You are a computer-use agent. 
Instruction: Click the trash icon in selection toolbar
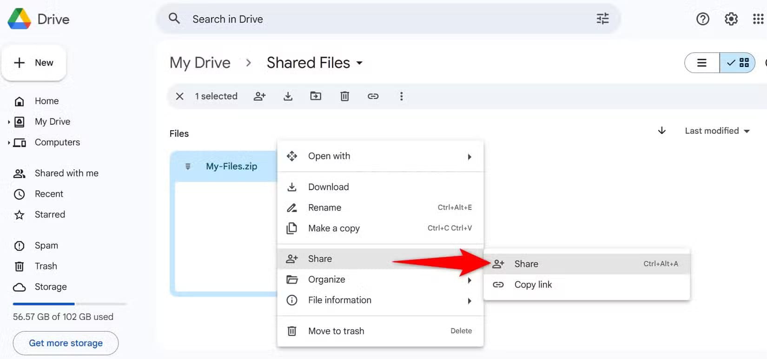click(x=344, y=96)
